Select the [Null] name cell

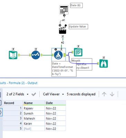tap(34, 129)
